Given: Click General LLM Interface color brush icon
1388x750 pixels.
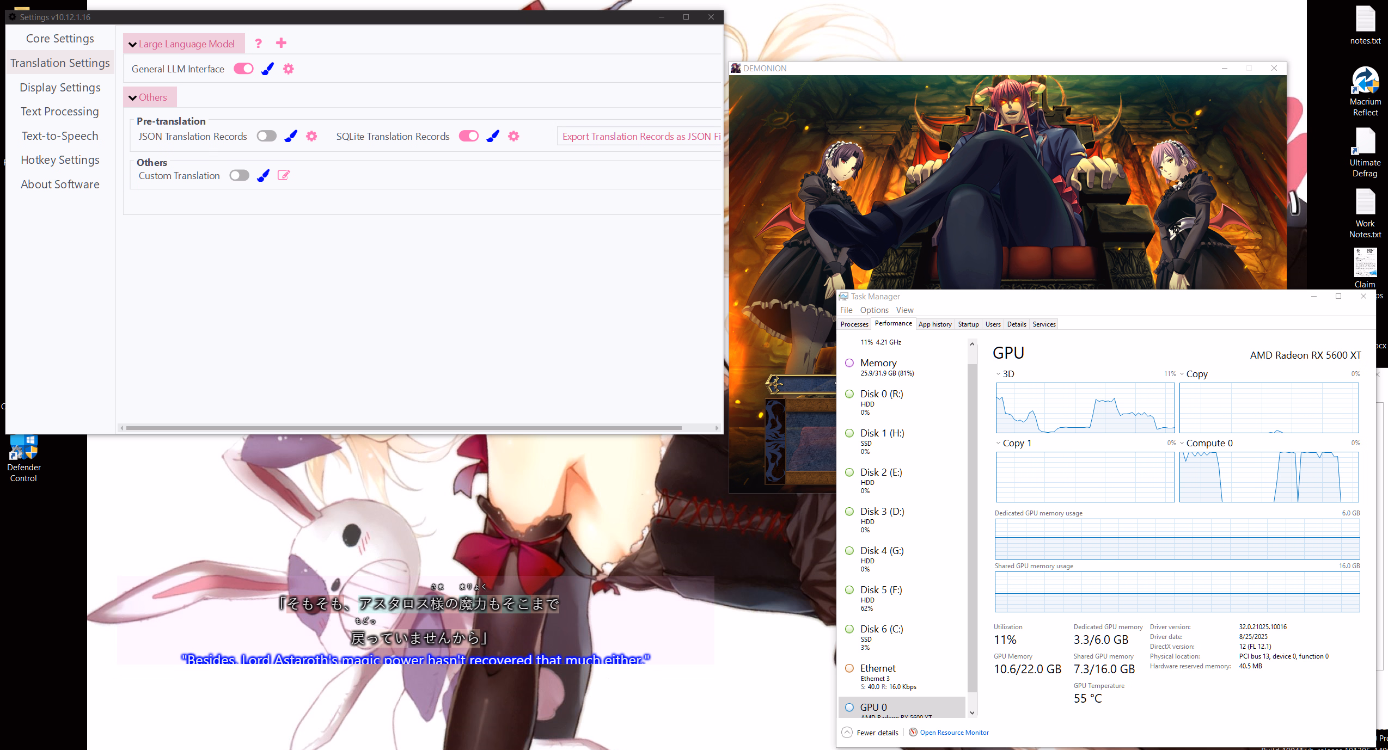Looking at the screenshot, I should (267, 69).
